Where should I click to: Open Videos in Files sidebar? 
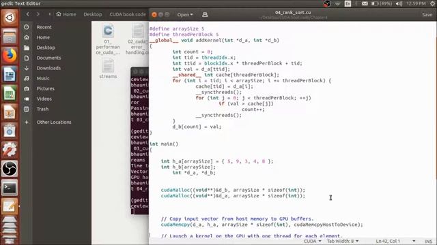(x=44, y=99)
